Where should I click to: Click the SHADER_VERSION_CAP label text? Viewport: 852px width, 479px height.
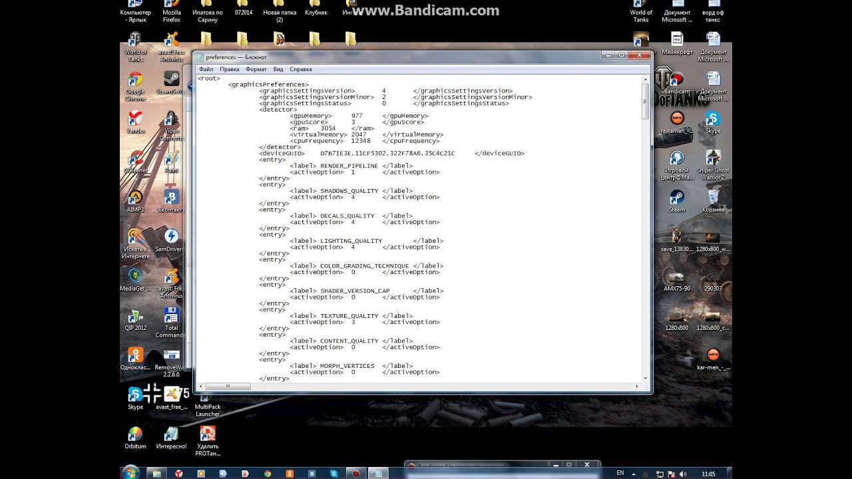click(355, 291)
